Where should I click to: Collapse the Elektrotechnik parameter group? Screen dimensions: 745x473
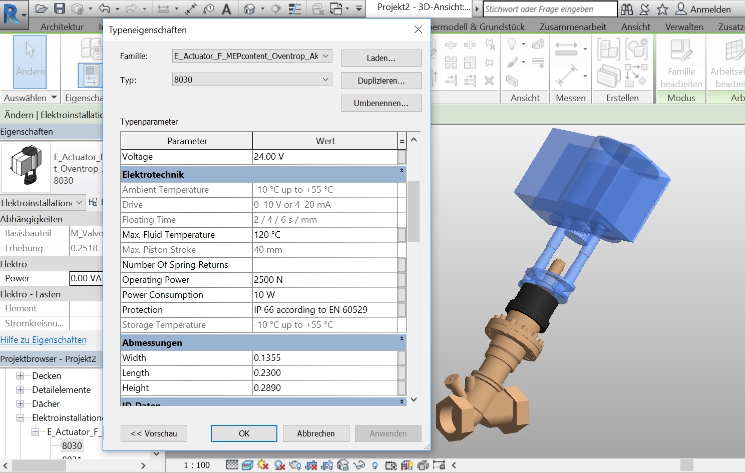pyautogui.click(x=402, y=171)
